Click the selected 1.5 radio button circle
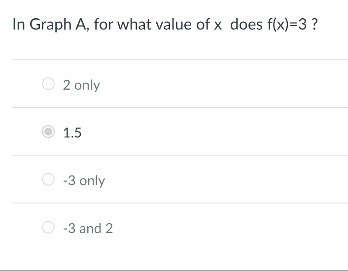Image resolution: width=348 pixels, height=271 pixels. pos(48,132)
